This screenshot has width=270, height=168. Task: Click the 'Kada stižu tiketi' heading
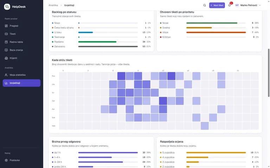(x=62, y=60)
